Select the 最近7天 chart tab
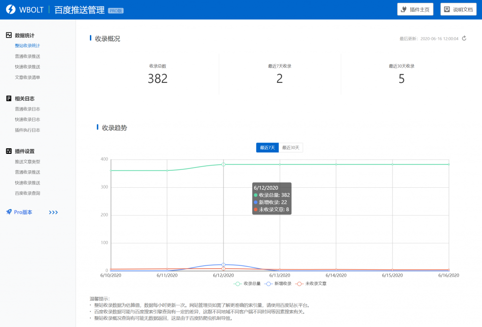The height and width of the screenshot is (327, 482). click(267, 147)
